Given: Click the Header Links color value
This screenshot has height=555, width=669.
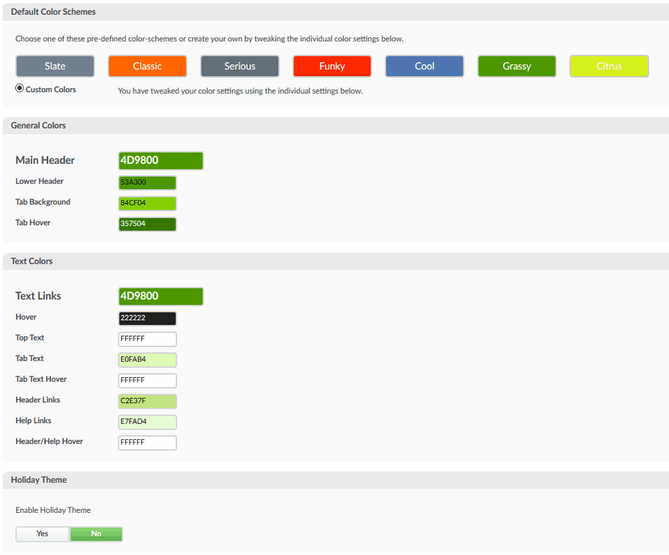Looking at the screenshot, I should pyautogui.click(x=147, y=401).
